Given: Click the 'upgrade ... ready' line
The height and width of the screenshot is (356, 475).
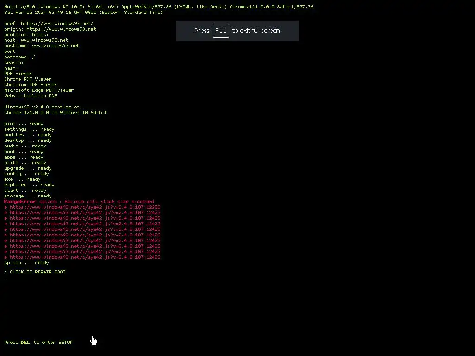Looking at the screenshot, I should tap(28, 168).
